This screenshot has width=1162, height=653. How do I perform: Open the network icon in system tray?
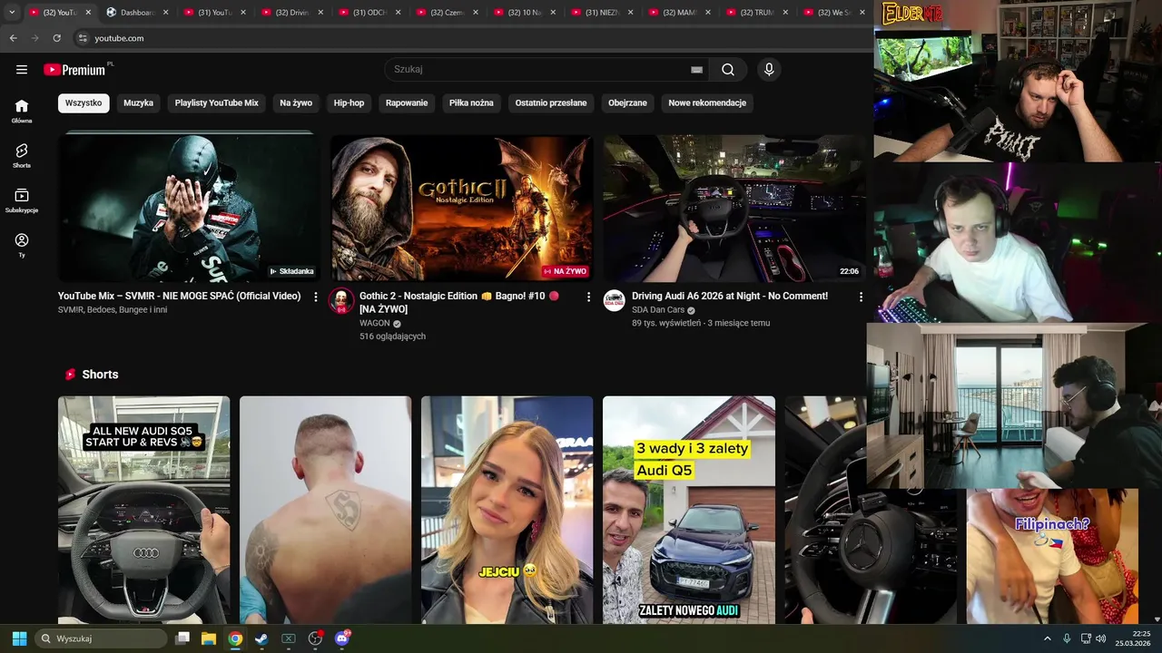point(1086,638)
